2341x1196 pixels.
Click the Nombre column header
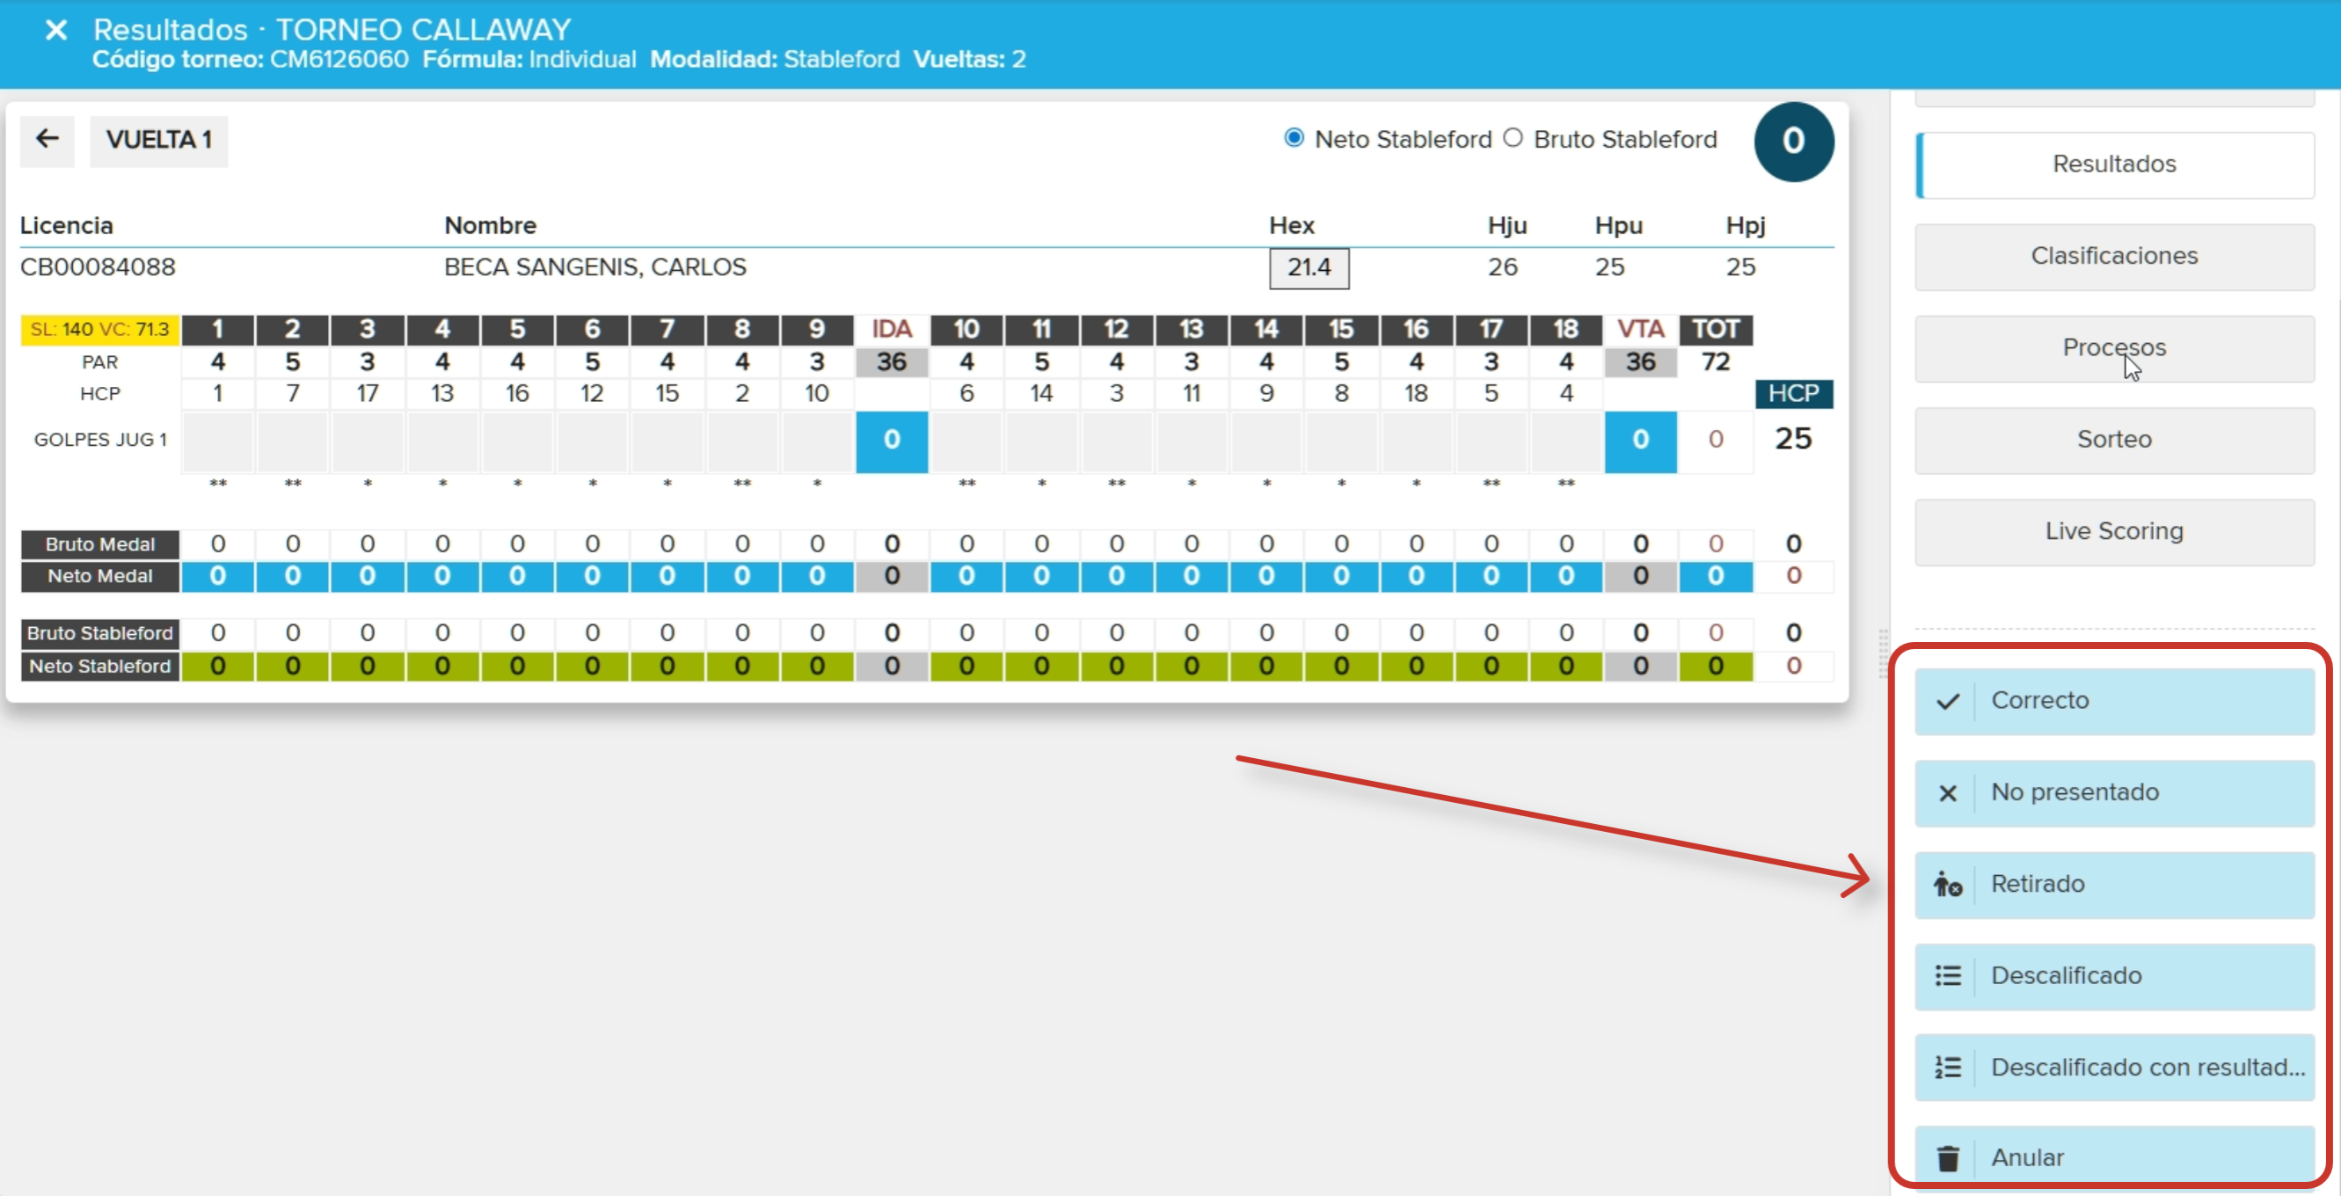pos(491,225)
